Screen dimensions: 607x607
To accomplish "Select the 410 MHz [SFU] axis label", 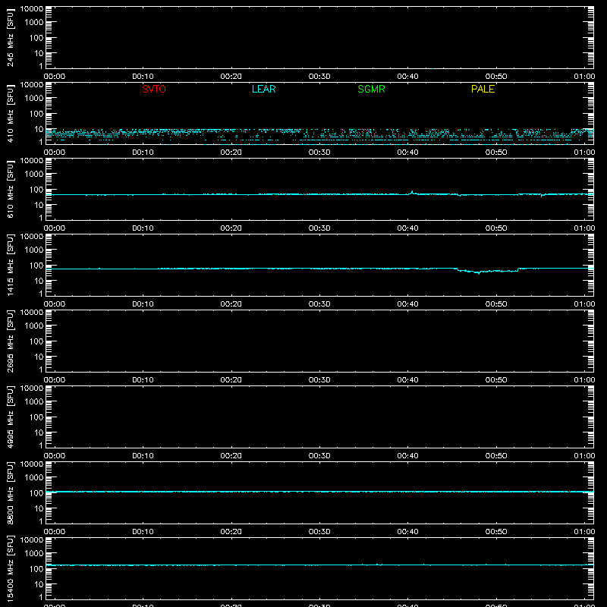I will [10, 113].
